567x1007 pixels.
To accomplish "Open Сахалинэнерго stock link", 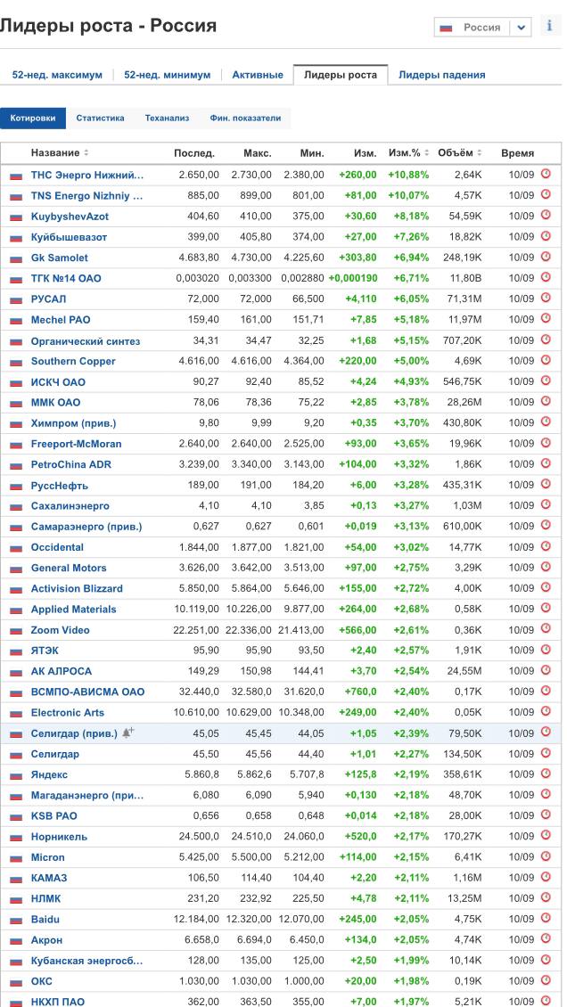I will click(x=70, y=506).
